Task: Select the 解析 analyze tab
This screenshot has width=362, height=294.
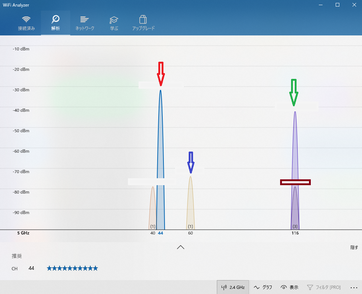Action: coord(56,23)
